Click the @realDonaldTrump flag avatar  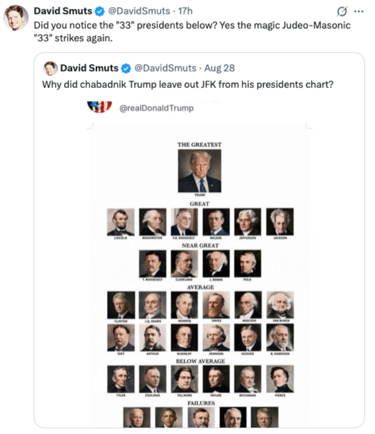coord(99,107)
